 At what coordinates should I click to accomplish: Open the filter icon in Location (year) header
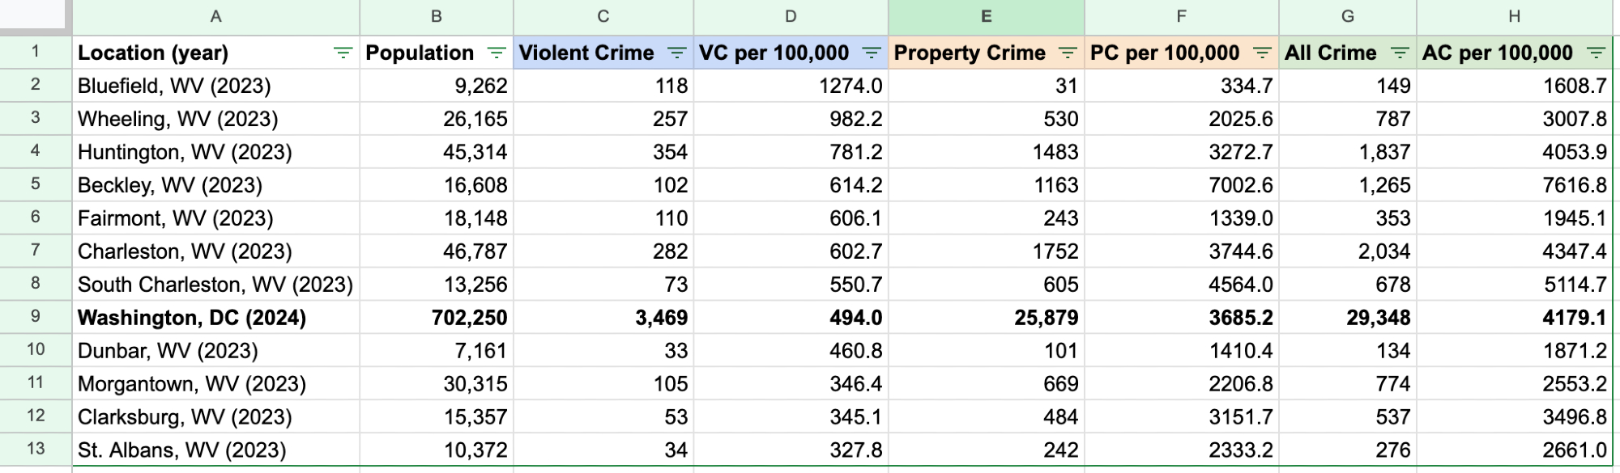pyautogui.click(x=343, y=53)
